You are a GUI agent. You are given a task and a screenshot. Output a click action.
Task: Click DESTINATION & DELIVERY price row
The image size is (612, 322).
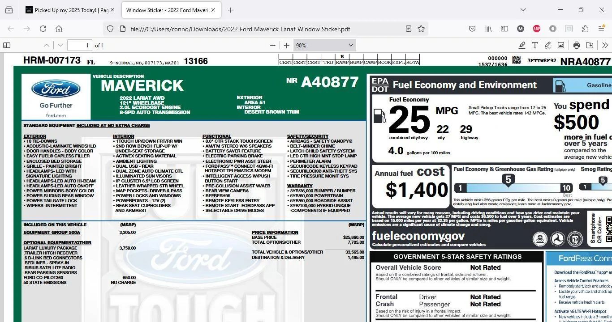tap(308, 258)
